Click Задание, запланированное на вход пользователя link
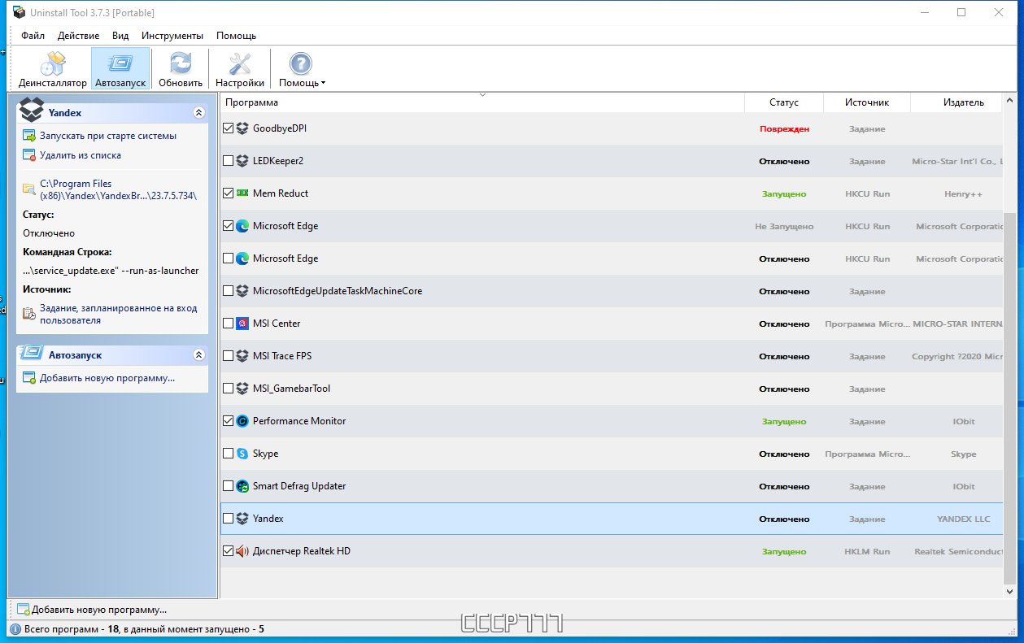 pyautogui.click(x=119, y=315)
